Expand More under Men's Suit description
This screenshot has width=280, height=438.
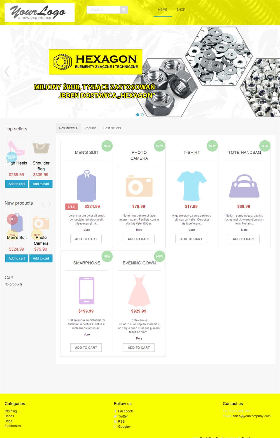tap(87, 230)
